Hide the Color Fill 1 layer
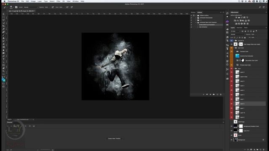 [x=232, y=131]
